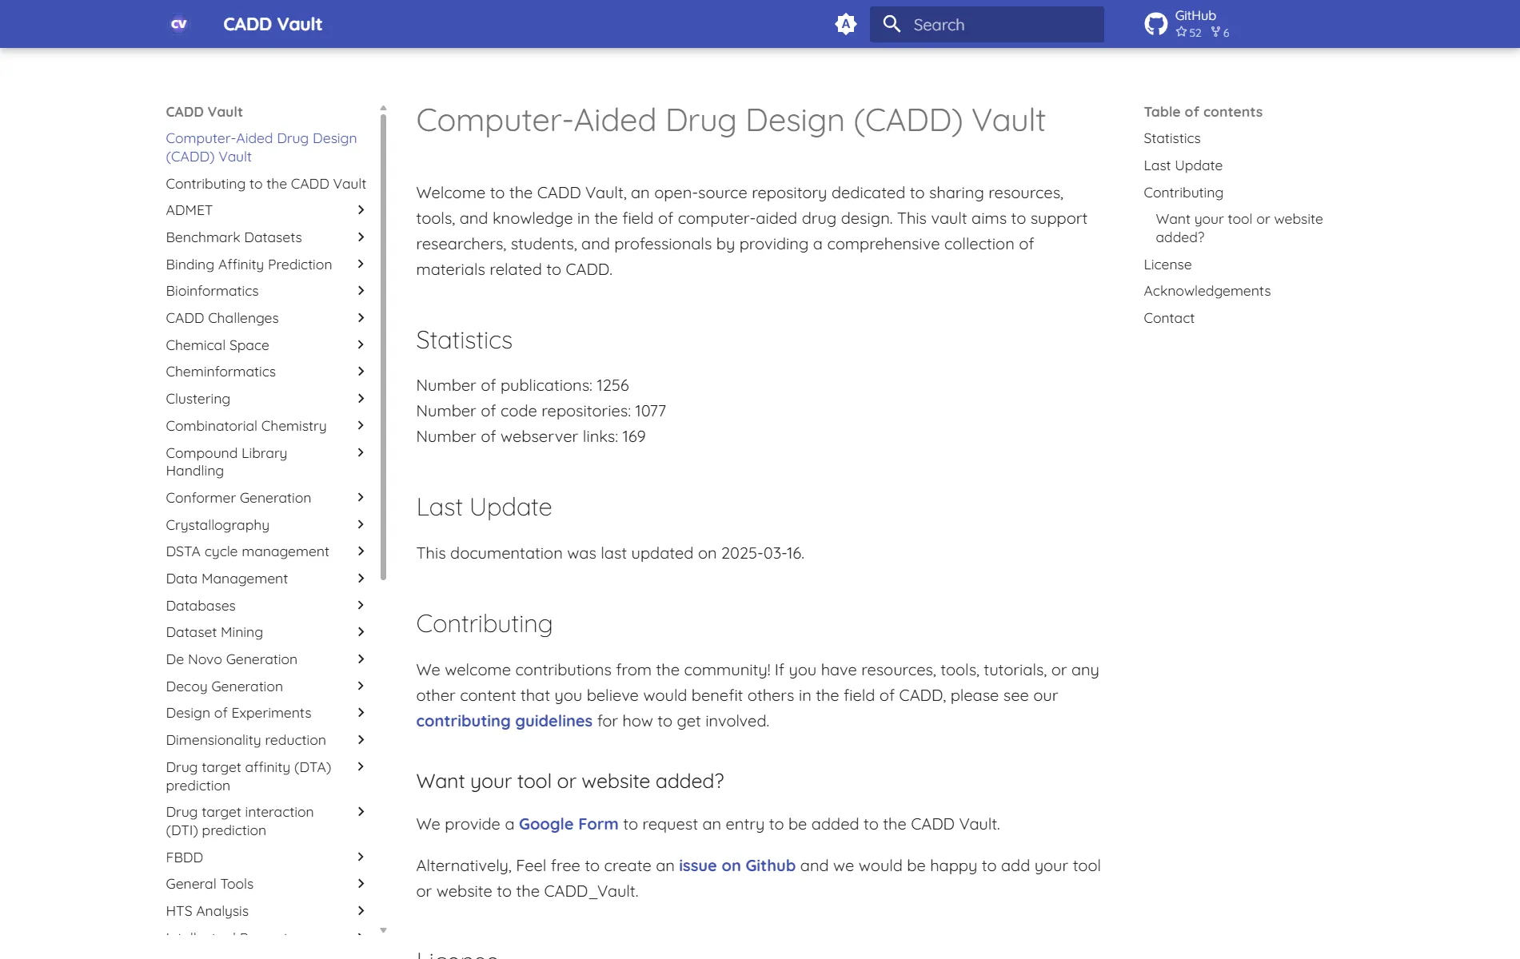Jump to Acknowledgements in table of contents
The height and width of the screenshot is (959, 1520).
[x=1207, y=291]
